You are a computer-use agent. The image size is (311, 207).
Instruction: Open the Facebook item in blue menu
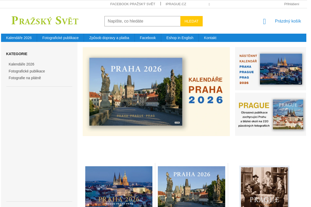tap(148, 38)
